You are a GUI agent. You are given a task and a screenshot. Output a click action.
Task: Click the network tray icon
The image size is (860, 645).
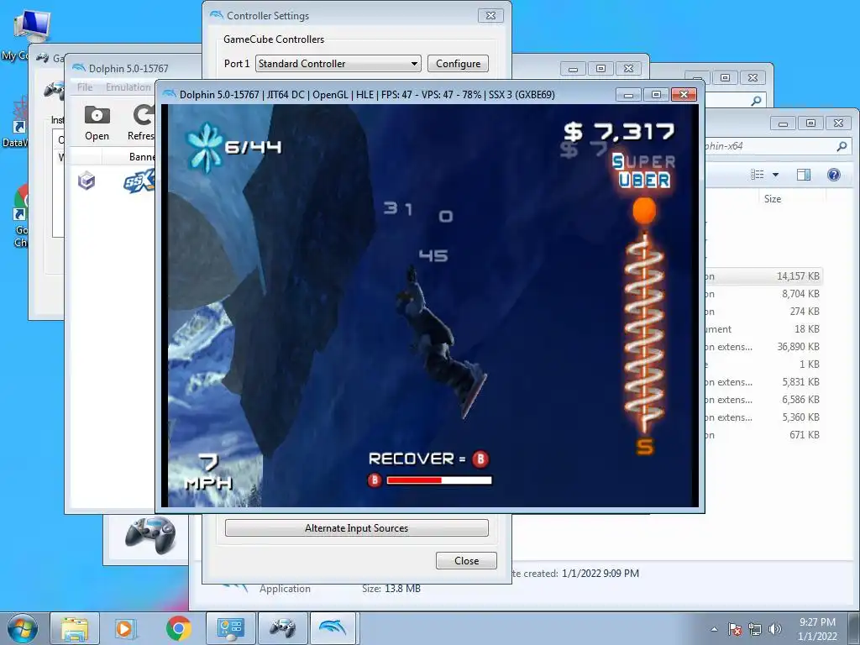point(755,629)
